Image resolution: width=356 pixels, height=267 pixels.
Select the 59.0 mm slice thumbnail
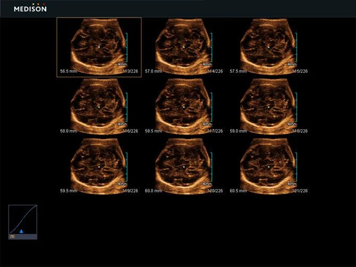[x=269, y=107]
